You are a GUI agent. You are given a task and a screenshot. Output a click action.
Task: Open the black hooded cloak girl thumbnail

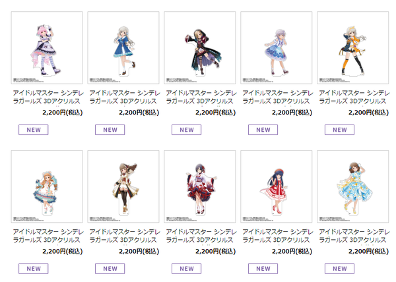200,47
